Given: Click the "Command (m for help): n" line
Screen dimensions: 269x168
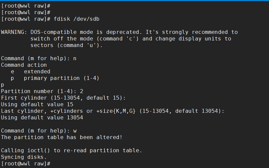Looking at the screenshot, I should pyautogui.click(x=38, y=59).
